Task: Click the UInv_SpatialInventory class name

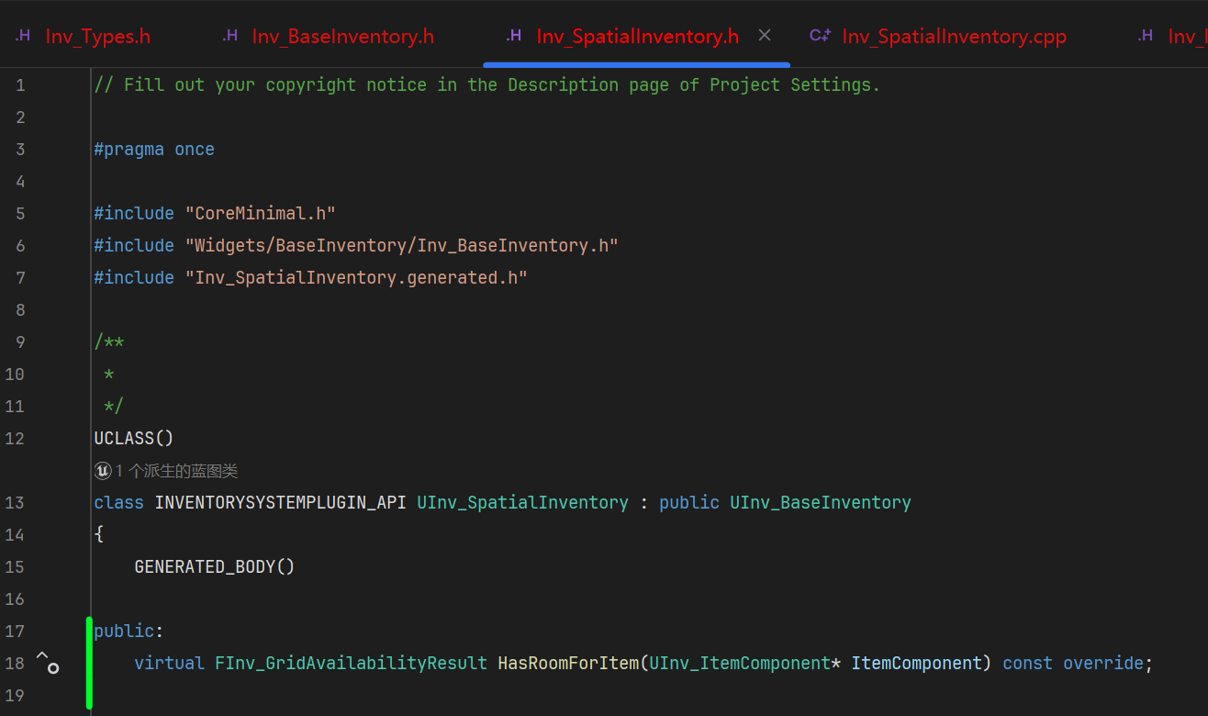Action: click(x=522, y=502)
